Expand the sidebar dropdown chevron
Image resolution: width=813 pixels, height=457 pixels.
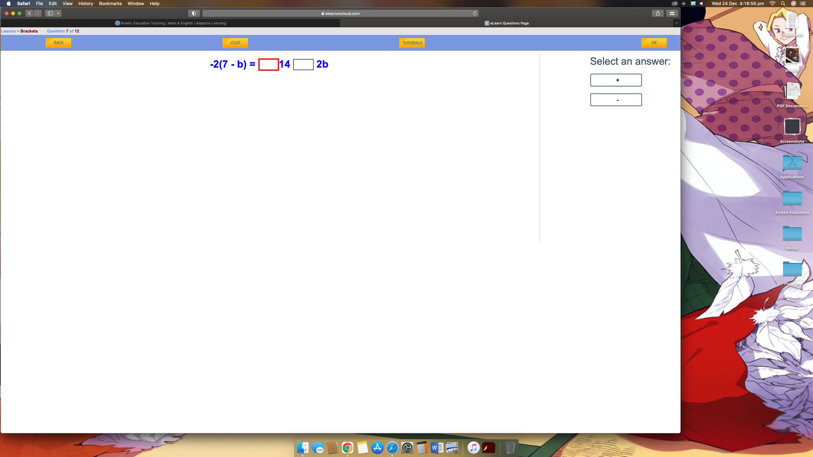pos(58,13)
